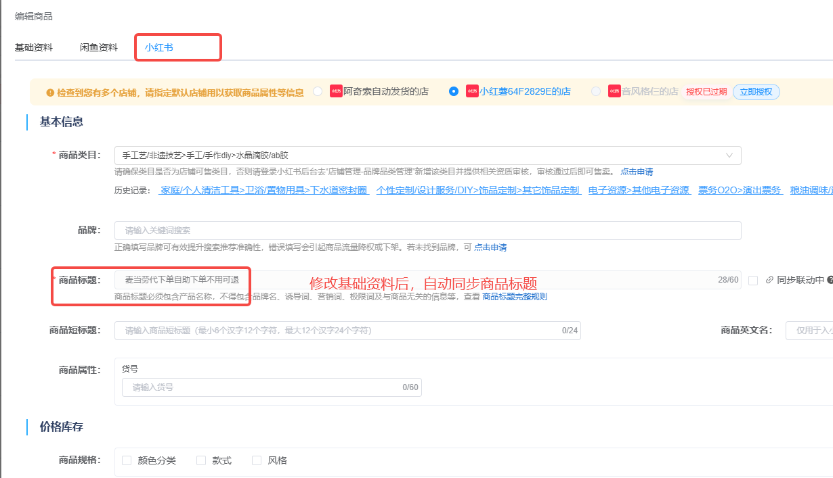This screenshot has width=833, height=478.
Task: Choose history record 票务O2O>演出票务
Action: click(740, 191)
